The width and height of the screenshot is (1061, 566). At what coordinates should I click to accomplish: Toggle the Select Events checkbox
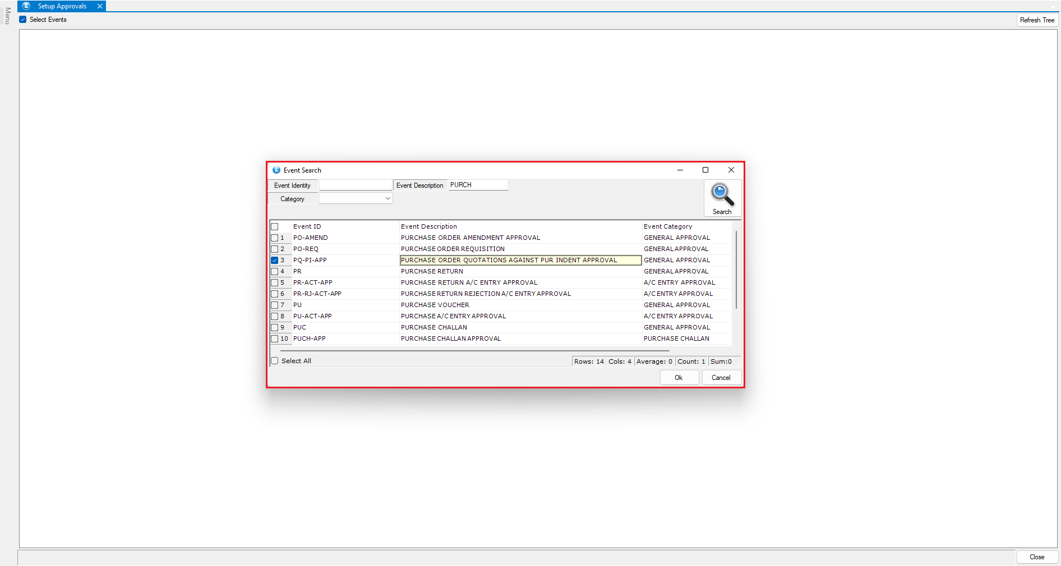pos(23,20)
